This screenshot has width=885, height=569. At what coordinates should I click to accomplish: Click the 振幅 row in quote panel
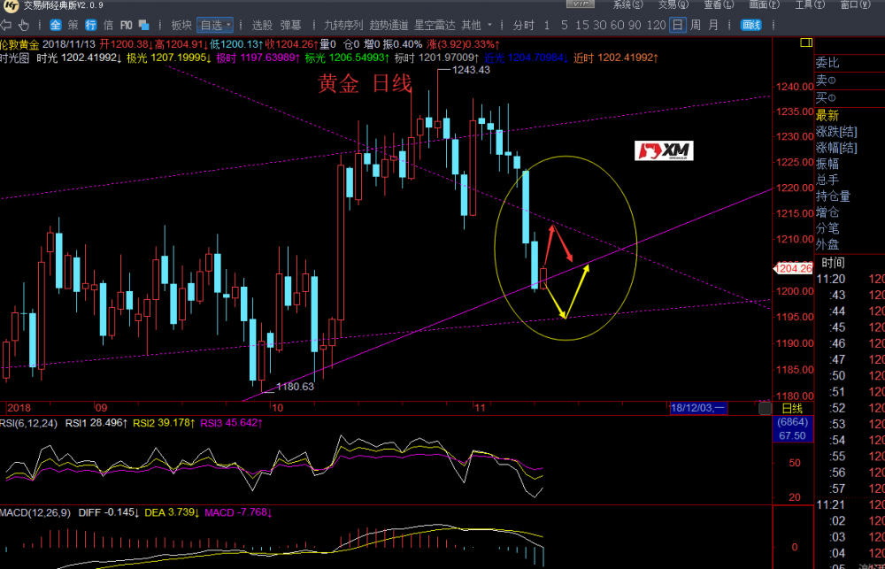(x=827, y=164)
